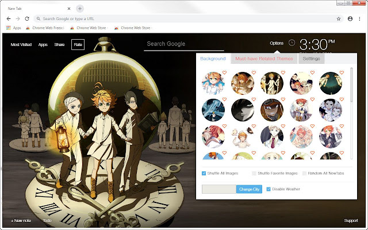Click the Search Google box

point(184,44)
